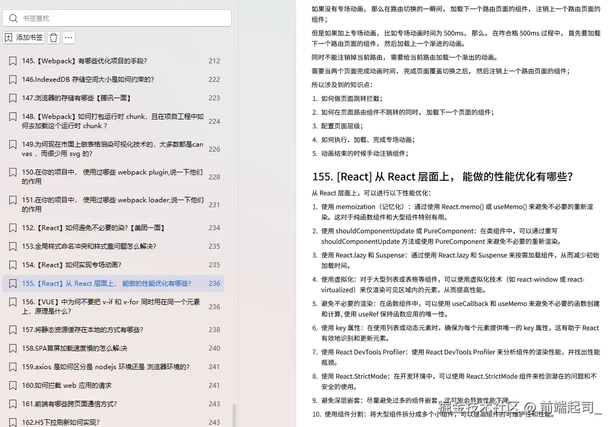Open the more options (...) icon
The width and height of the screenshot is (614, 427).
68,37
